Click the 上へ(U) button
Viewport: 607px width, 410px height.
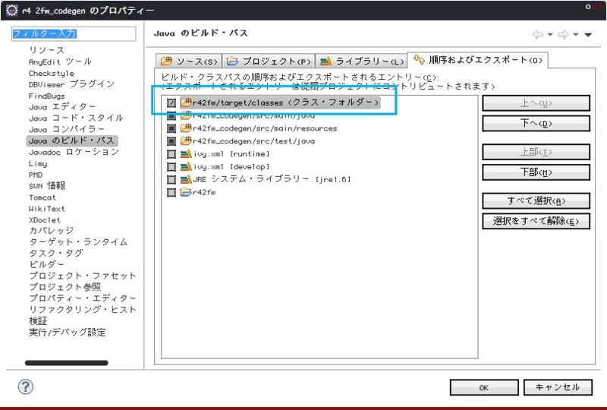click(x=536, y=103)
